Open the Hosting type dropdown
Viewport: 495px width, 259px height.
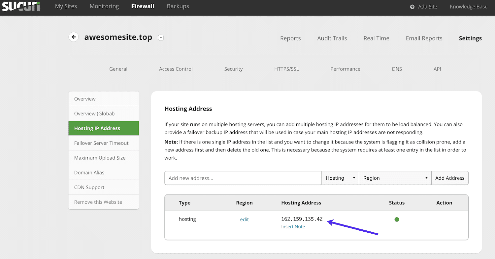[x=340, y=178]
